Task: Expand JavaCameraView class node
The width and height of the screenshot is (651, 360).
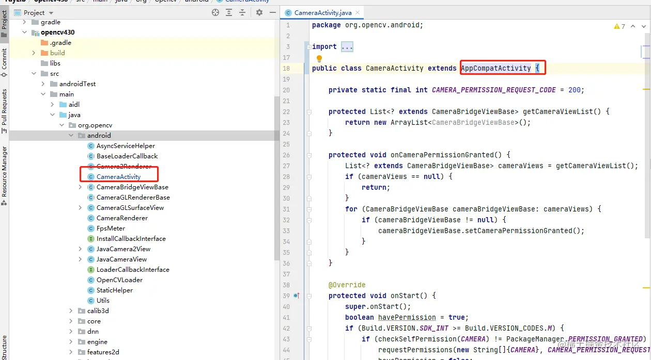Action: click(80, 259)
